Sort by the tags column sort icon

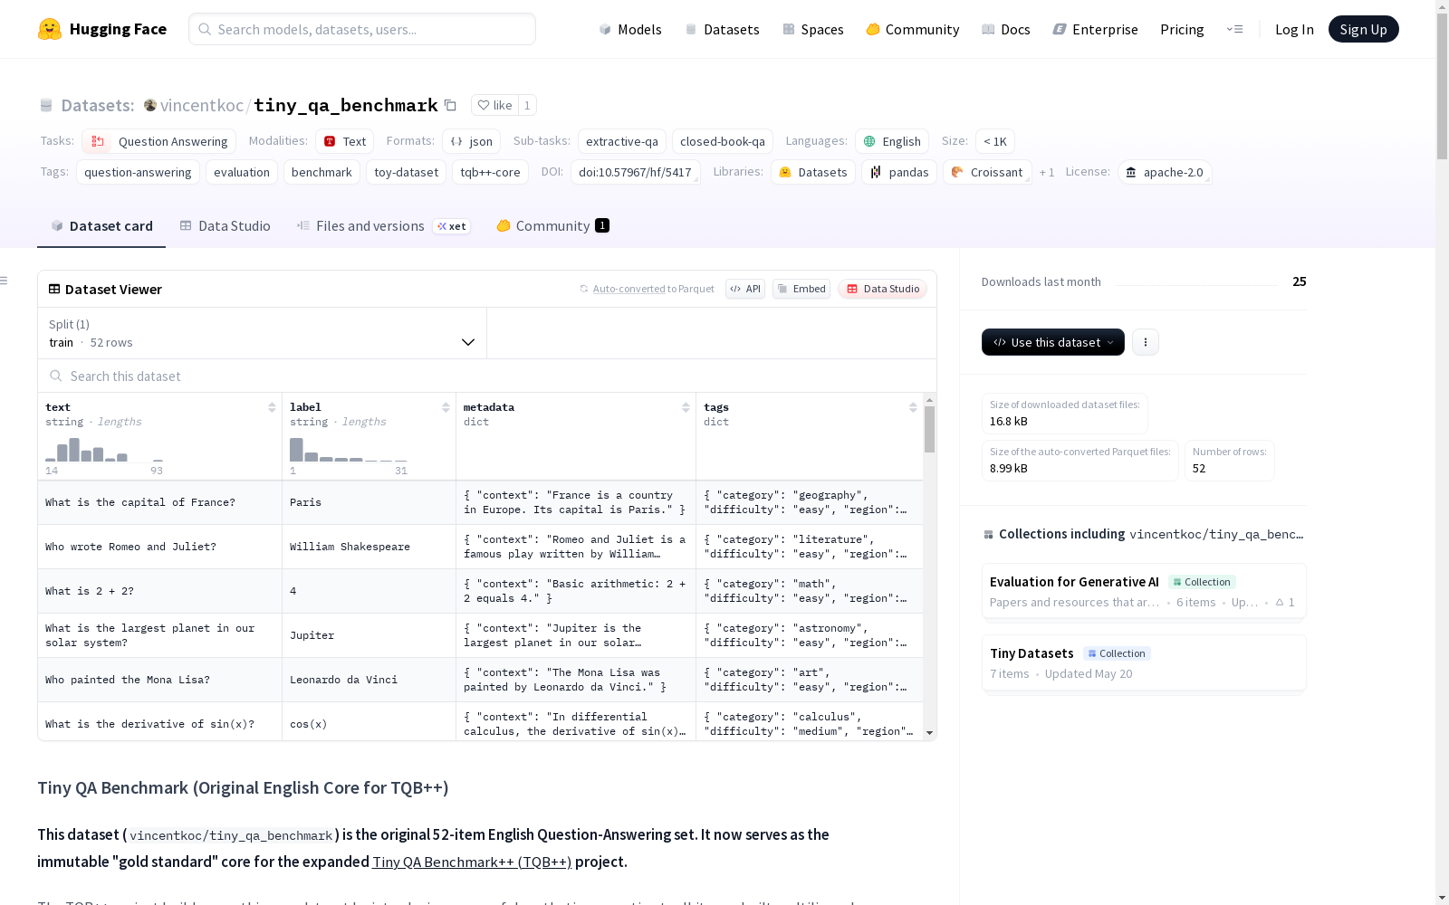[x=913, y=407]
